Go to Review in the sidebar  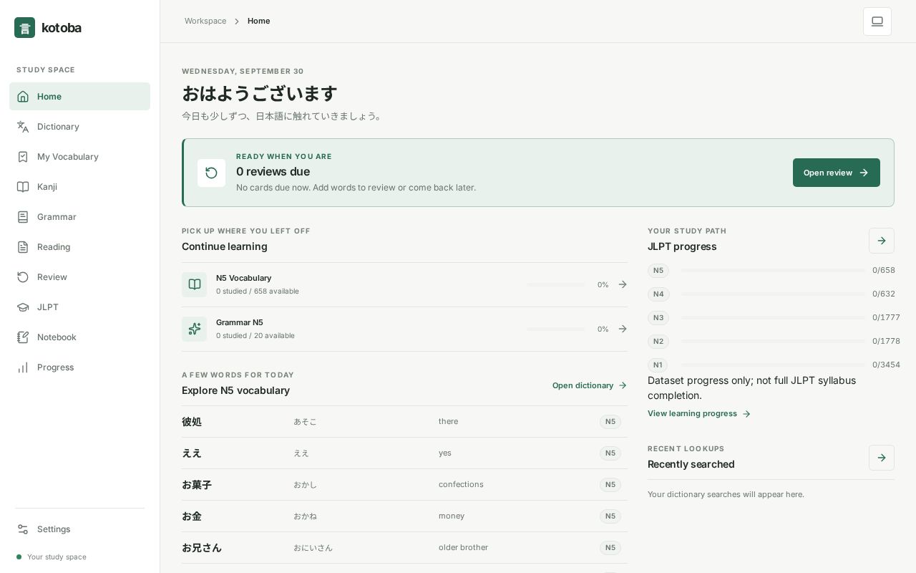point(79,277)
